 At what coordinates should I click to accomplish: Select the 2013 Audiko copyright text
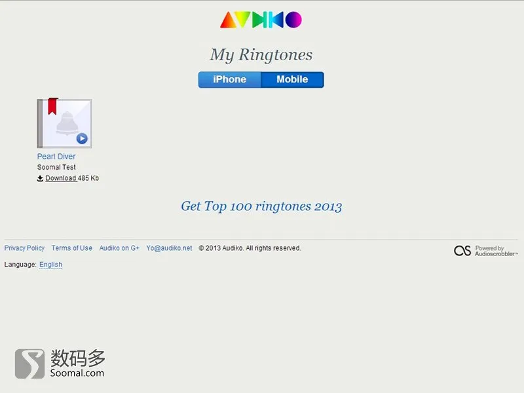click(x=250, y=248)
